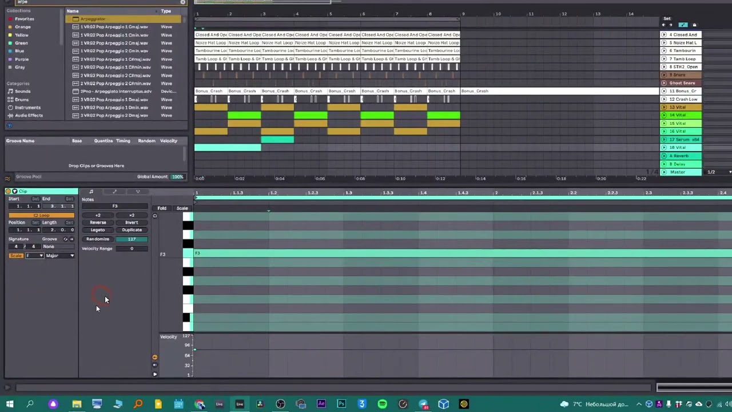Select 2Pno - Arpeggiato Interruptus.adv

coord(116,92)
